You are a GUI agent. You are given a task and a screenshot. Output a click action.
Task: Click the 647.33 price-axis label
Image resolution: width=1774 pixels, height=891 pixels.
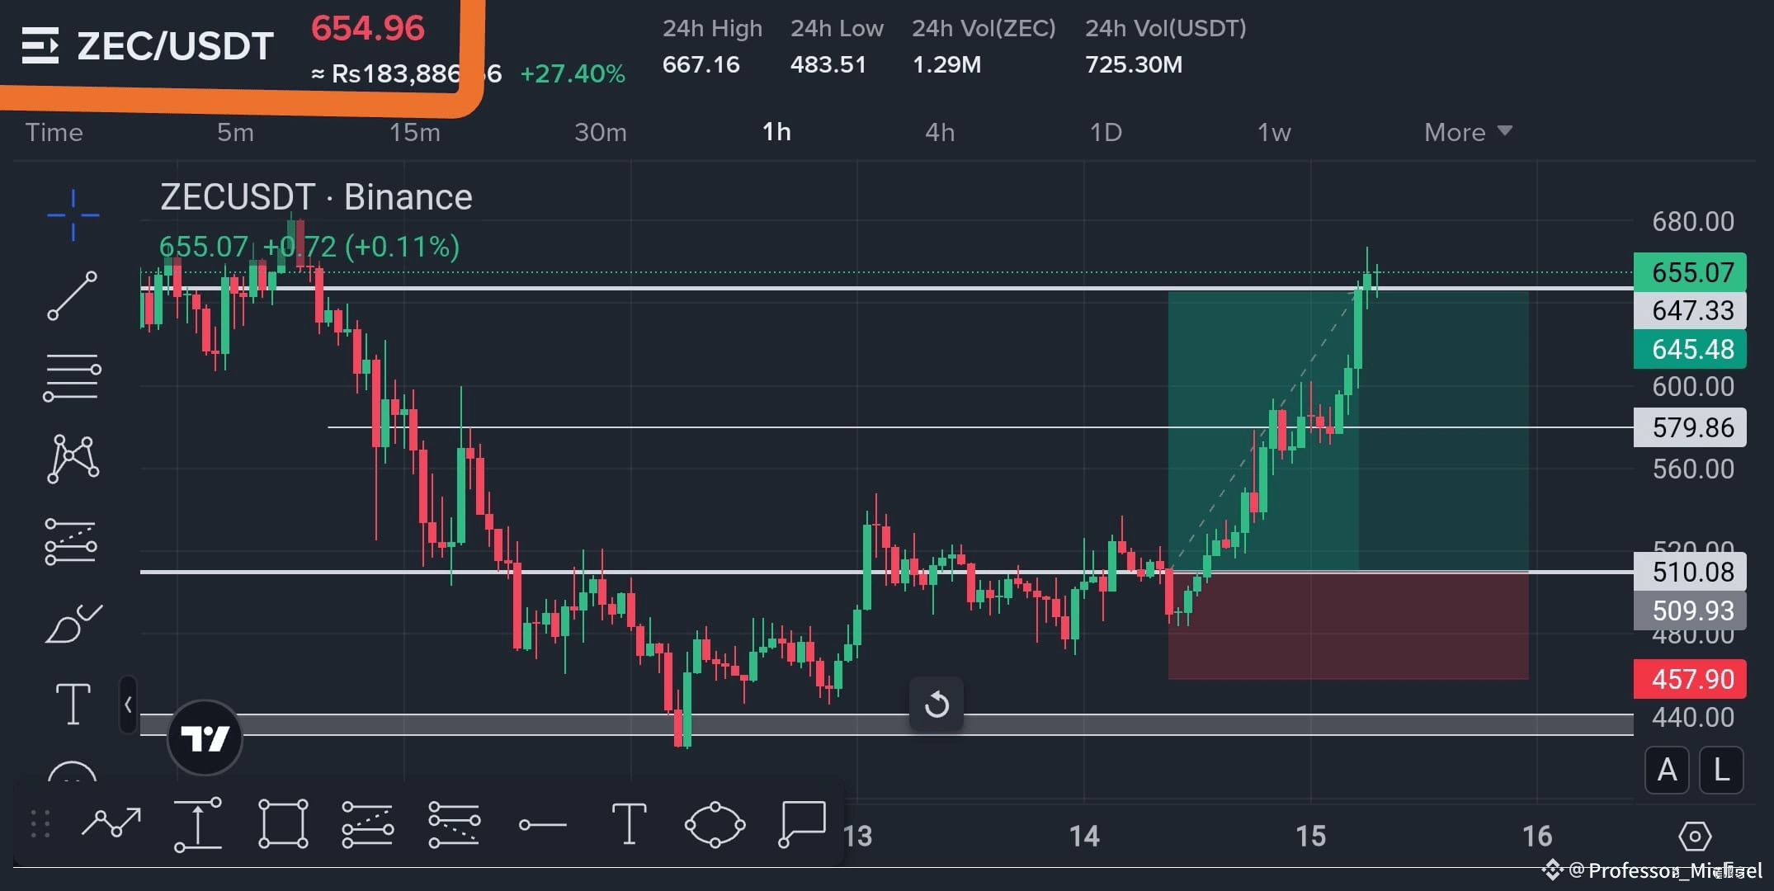(1690, 310)
